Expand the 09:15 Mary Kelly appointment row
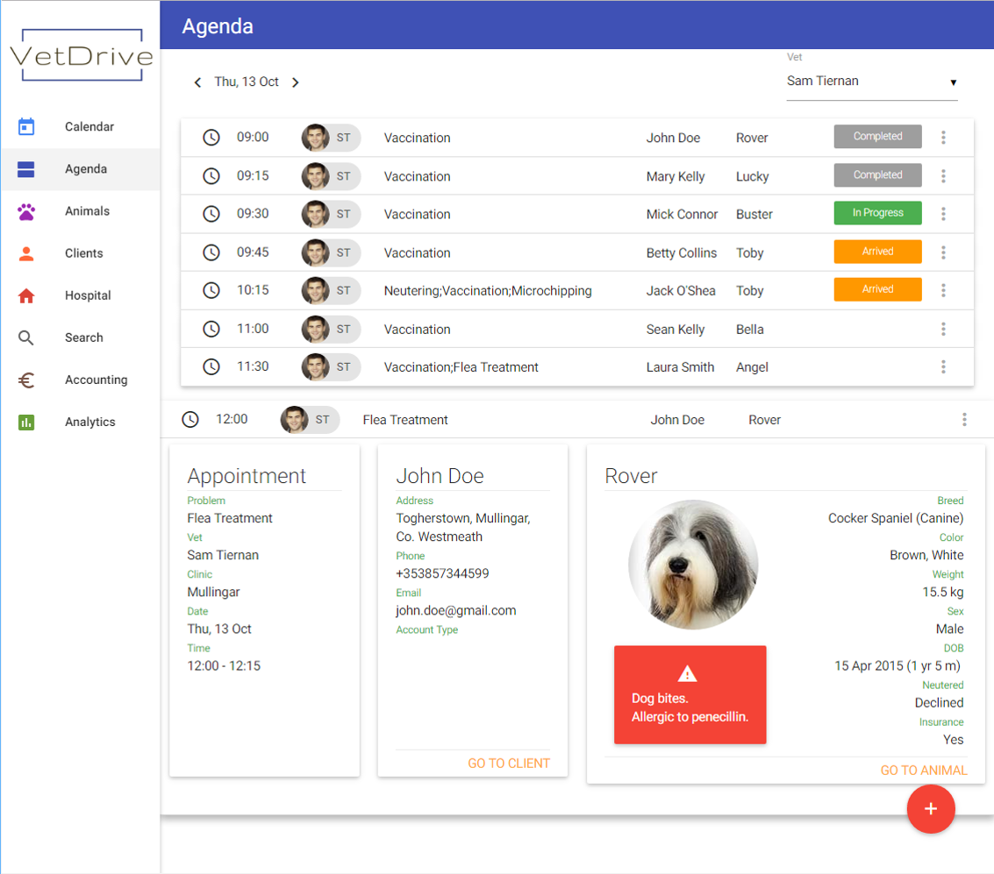994x874 pixels. coord(577,176)
